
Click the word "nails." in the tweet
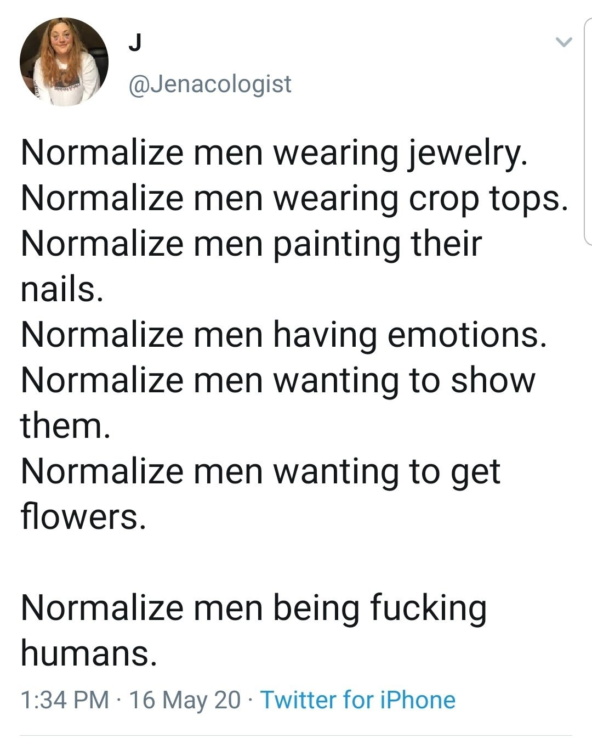(62, 290)
